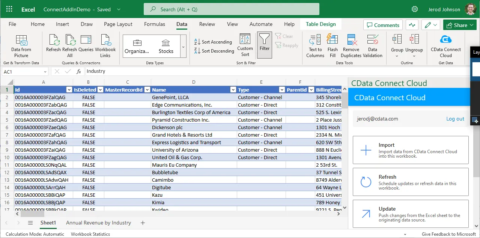Open the Annual Revenue by Industry sheet
The width and height of the screenshot is (480, 238).
click(x=98, y=223)
